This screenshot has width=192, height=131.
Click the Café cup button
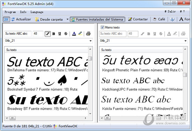pos(159,19)
